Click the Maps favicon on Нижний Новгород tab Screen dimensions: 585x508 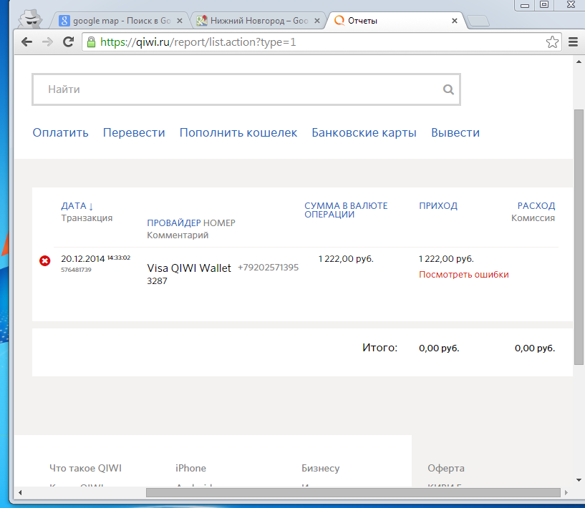(x=202, y=21)
